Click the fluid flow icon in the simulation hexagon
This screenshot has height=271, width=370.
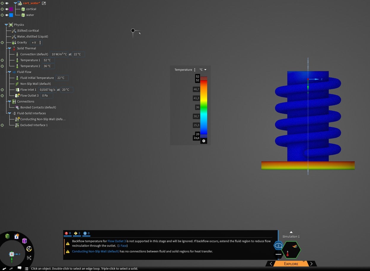(x=295, y=246)
